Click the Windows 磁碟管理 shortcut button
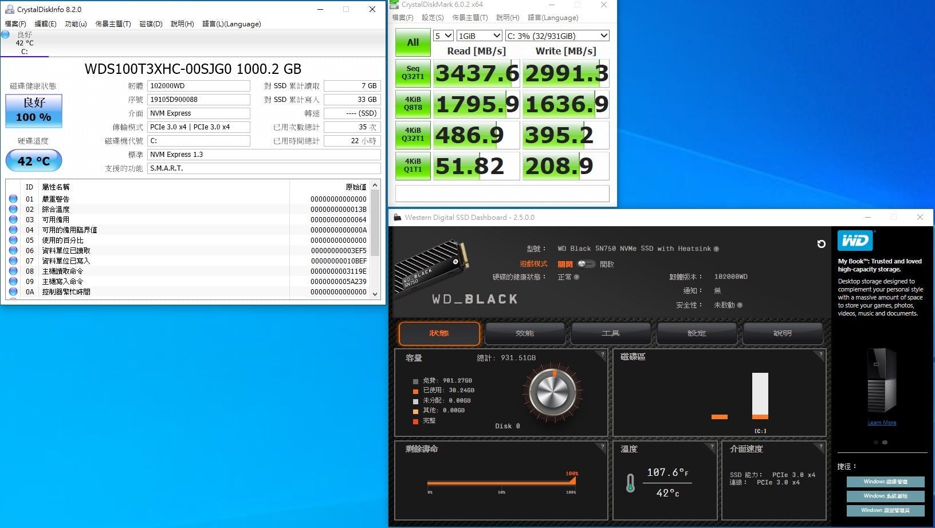935x528 pixels. click(885, 482)
